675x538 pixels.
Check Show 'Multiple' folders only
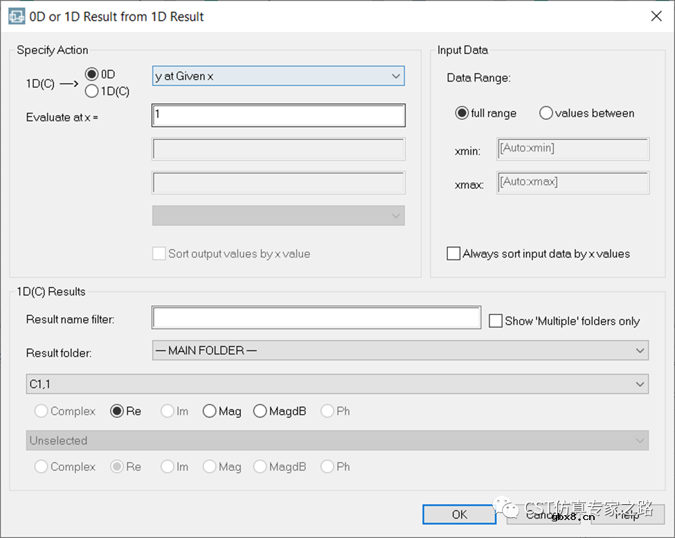pyautogui.click(x=495, y=321)
